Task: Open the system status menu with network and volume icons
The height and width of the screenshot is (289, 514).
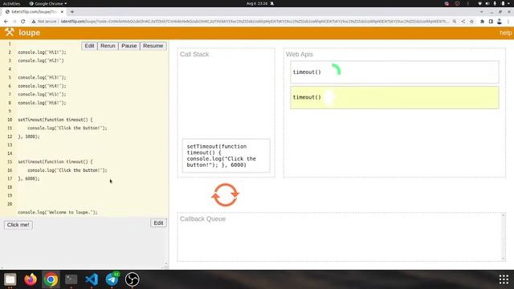Action: tap(494, 3)
